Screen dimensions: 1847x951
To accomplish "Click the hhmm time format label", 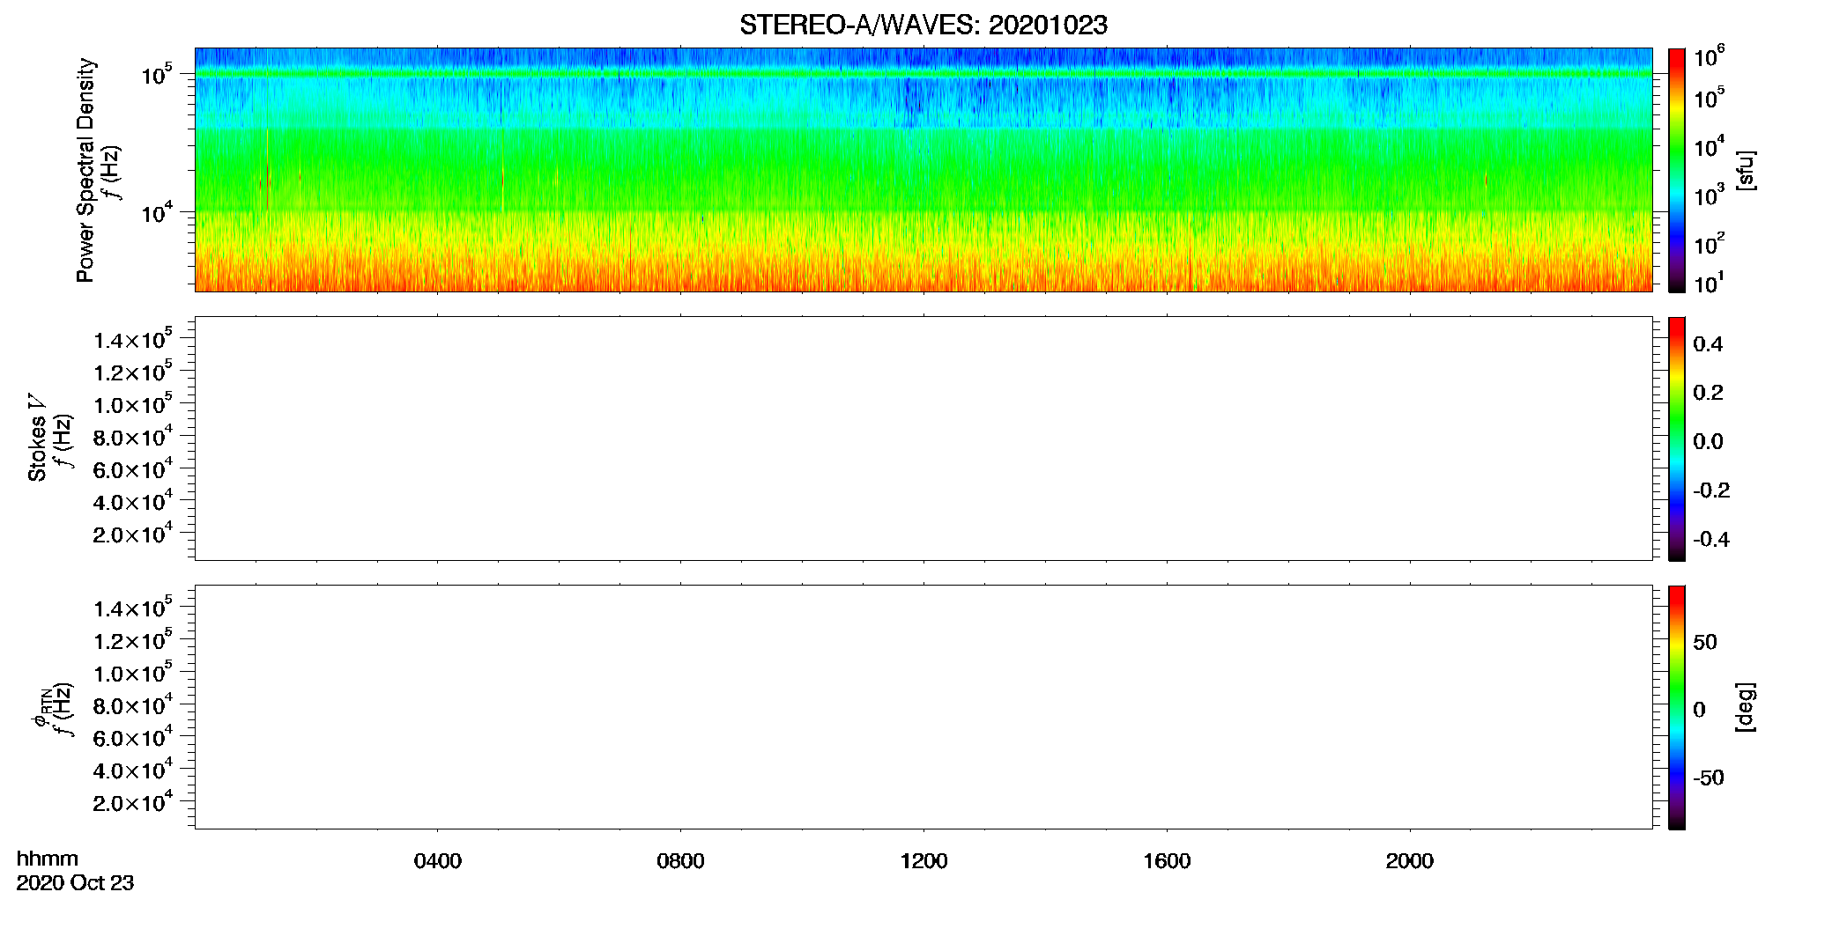I will pyautogui.click(x=48, y=859).
